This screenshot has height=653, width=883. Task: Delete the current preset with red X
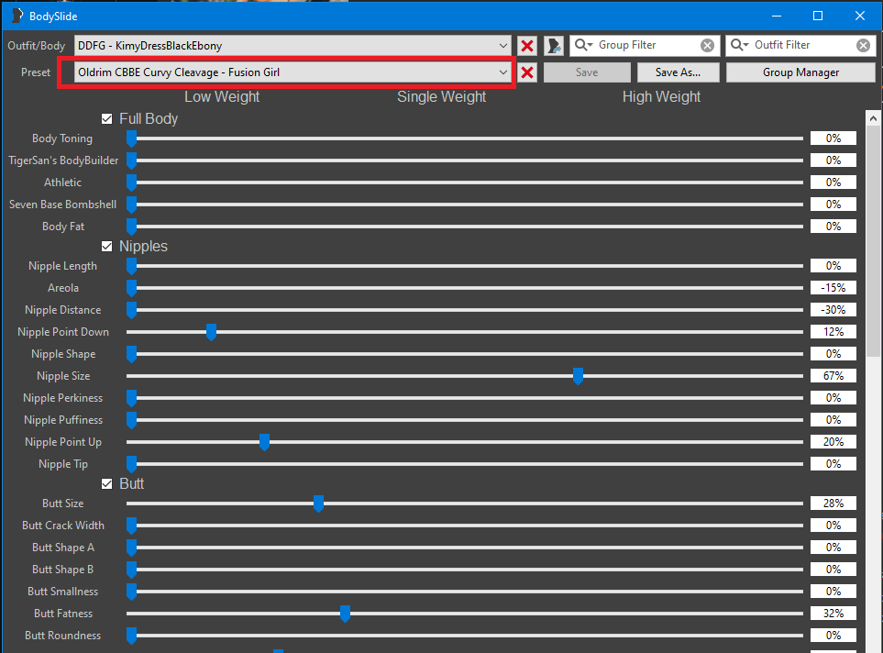(x=527, y=72)
